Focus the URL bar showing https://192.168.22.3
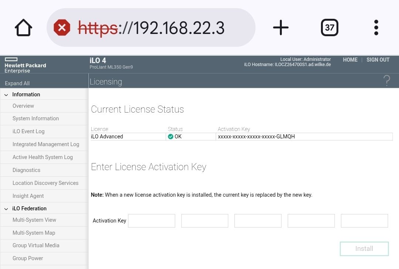This screenshot has width=399, height=269. pos(151,27)
